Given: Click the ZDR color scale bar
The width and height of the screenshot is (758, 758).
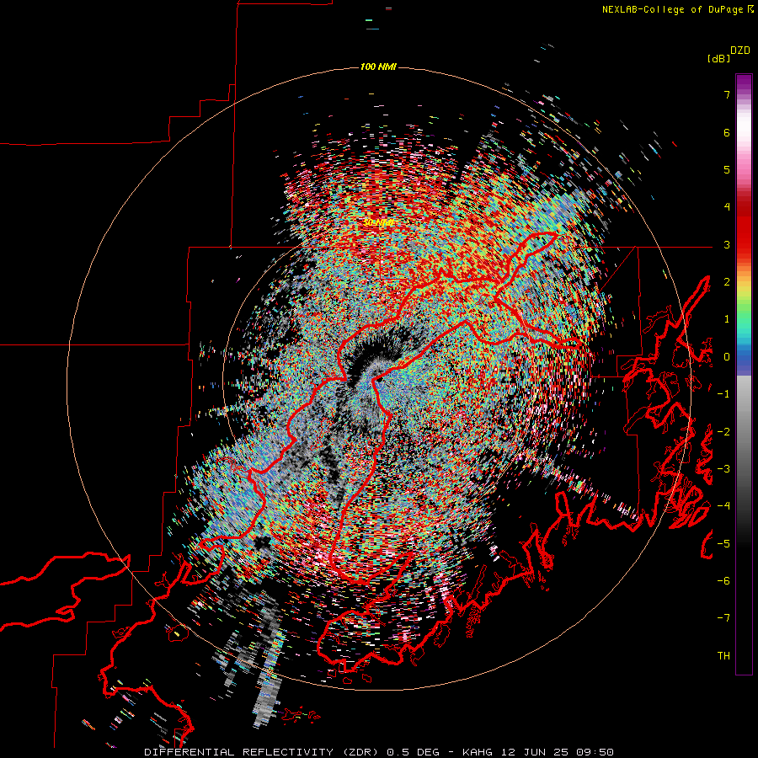Looking at the screenshot, I should [x=744, y=374].
